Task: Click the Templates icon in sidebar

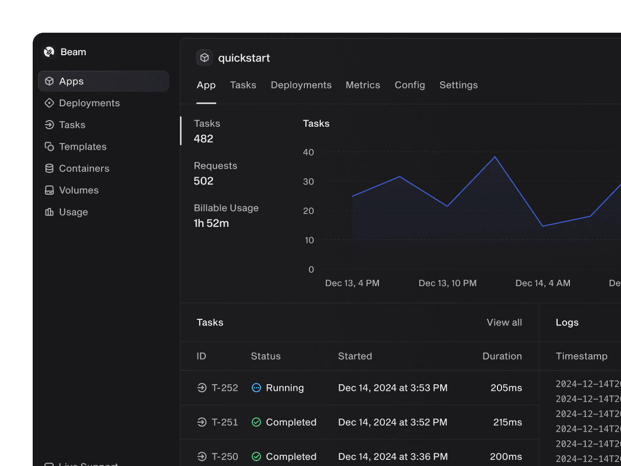Action: 49,147
